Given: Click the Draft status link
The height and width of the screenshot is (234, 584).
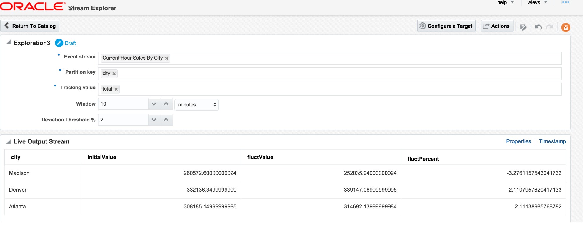Looking at the screenshot, I should [x=70, y=43].
